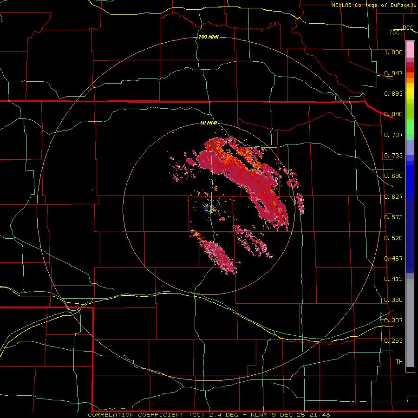
Task: Select the 0.573 scale value
Action: tap(393, 217)
